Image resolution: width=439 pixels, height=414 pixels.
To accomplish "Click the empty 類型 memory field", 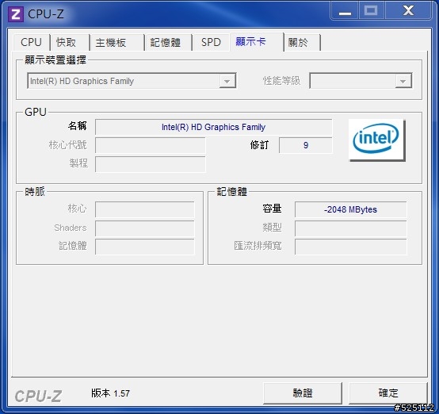I will click(350, 228).
